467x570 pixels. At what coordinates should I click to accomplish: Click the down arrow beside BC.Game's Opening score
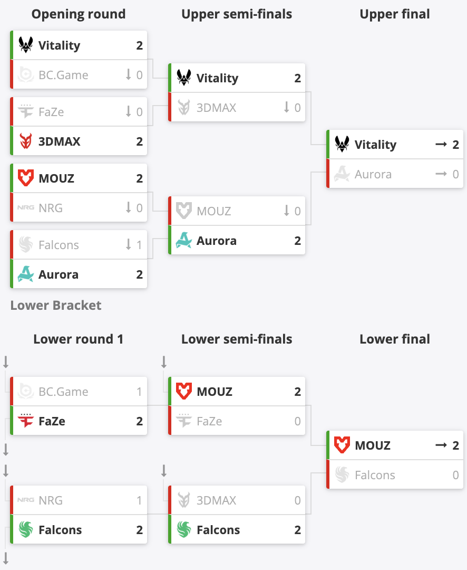pos(128,75)
